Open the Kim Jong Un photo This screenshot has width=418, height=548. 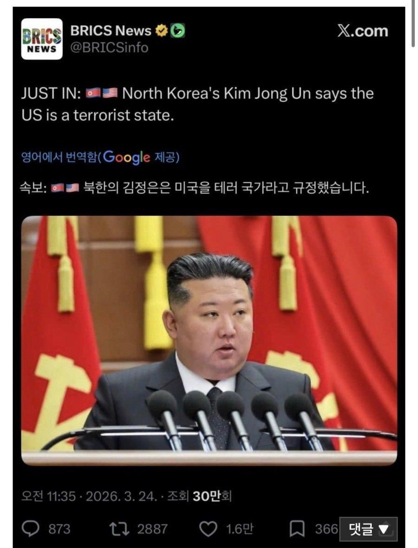coord(209,341)
